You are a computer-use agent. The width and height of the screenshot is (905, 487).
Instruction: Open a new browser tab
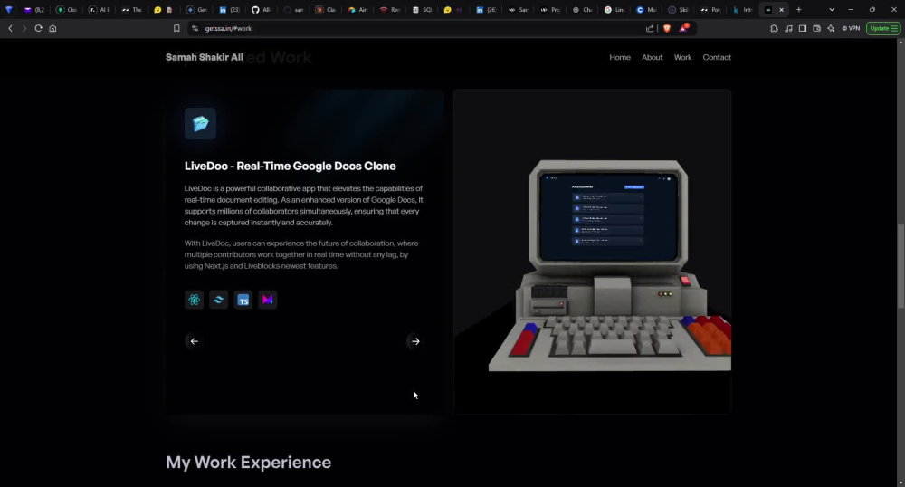(799, 10)
